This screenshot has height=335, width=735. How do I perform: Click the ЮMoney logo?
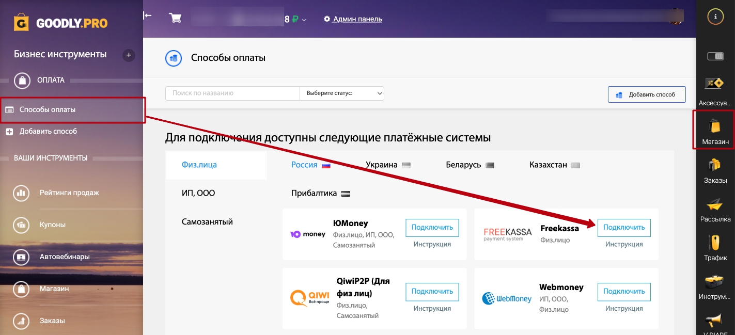tap(308, 234)
